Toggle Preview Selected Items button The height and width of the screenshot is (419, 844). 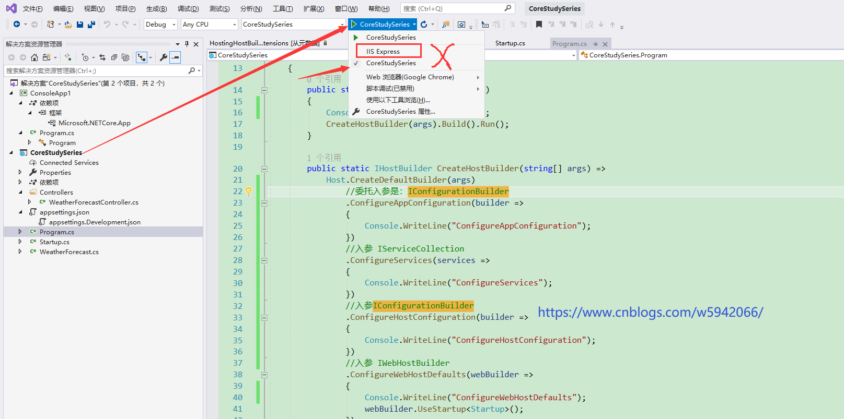(x=176, y=57)
